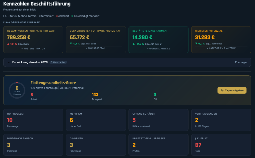Viewport: 255px width, 158px height.
Task: Open the Vertragsenden card
Action: pos(221,120)
